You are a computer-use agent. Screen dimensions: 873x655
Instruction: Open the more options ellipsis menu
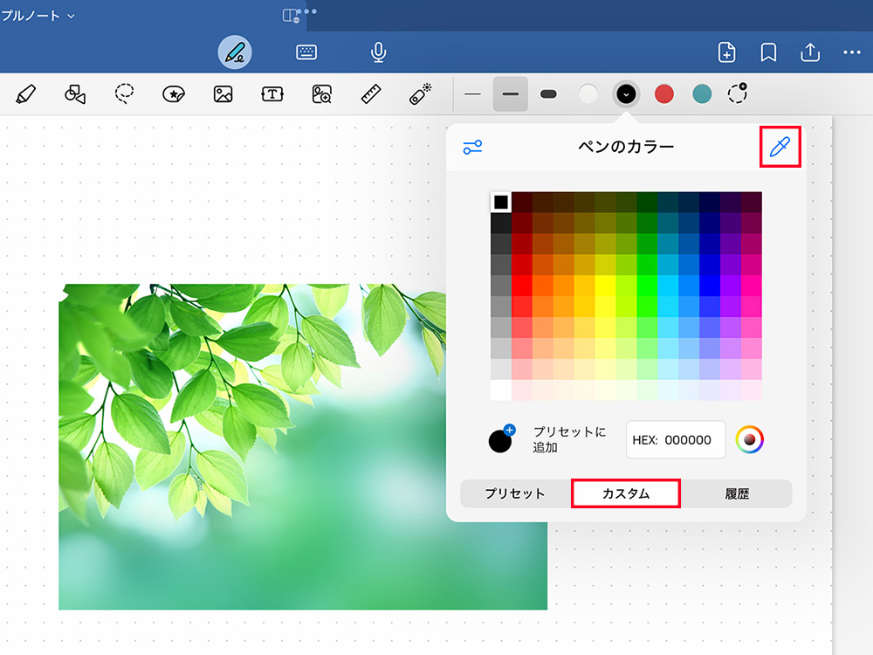(852, 52)
